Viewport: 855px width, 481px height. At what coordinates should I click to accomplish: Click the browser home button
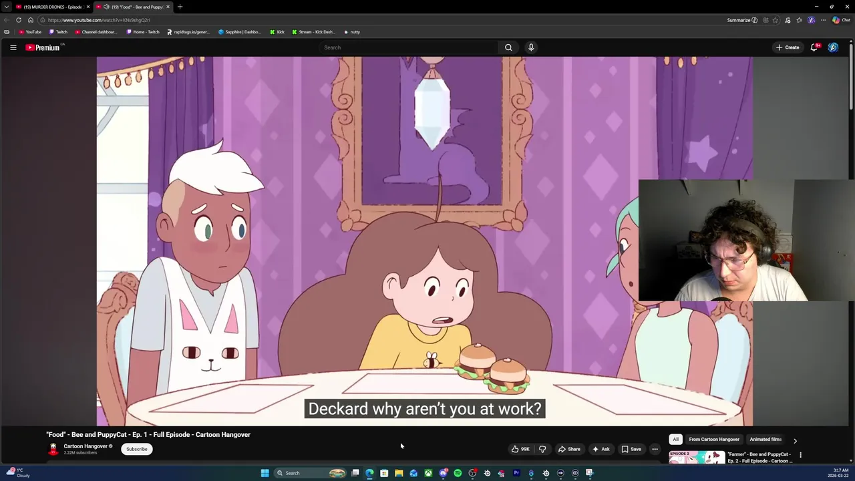click(x=31, y=20)
